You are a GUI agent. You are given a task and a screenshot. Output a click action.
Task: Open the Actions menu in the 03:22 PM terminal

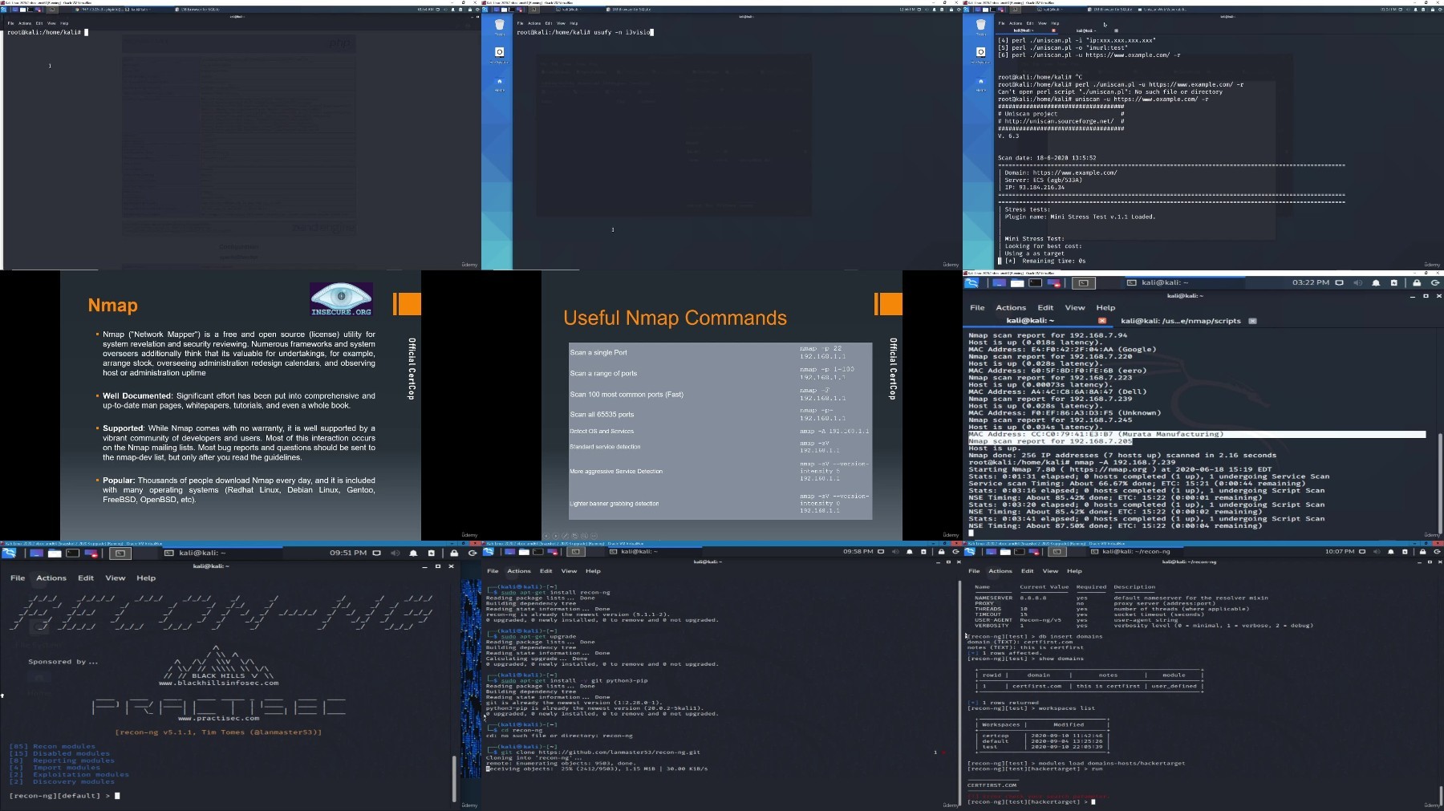pyautogui.click(x=1011, y=308)
